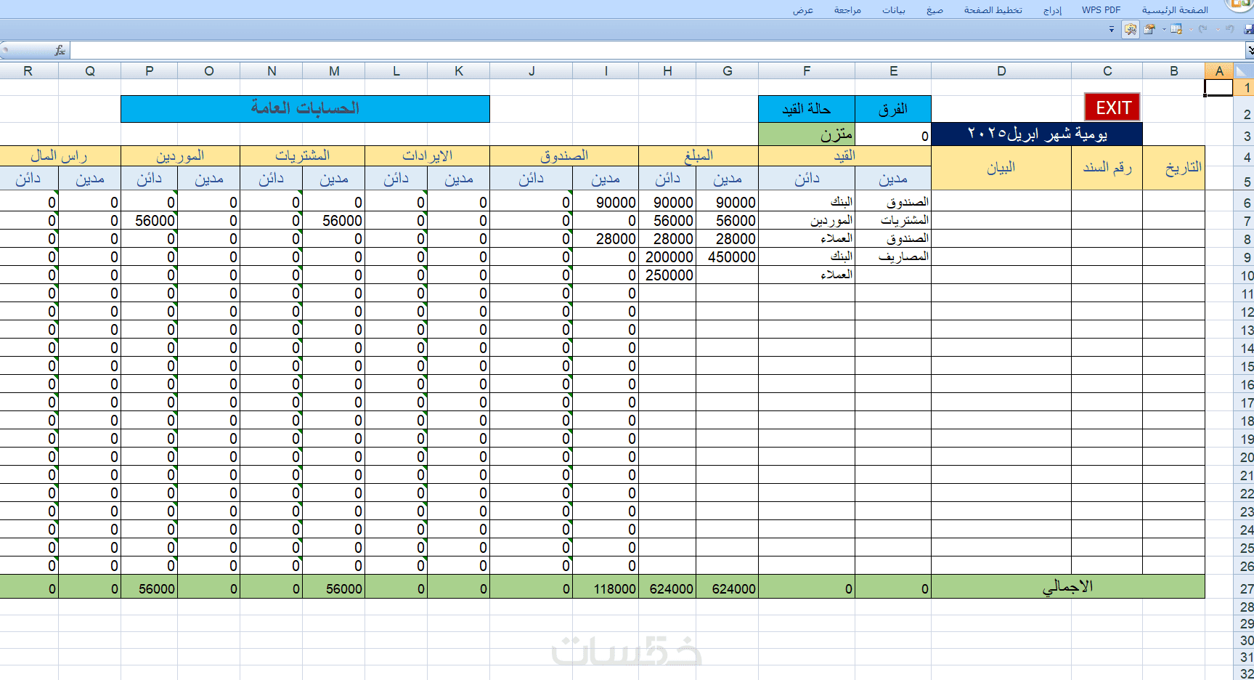Select the 56000 value in column M row 7
Viewport: 1254px width, 680px height.
(x=334, y=221)
